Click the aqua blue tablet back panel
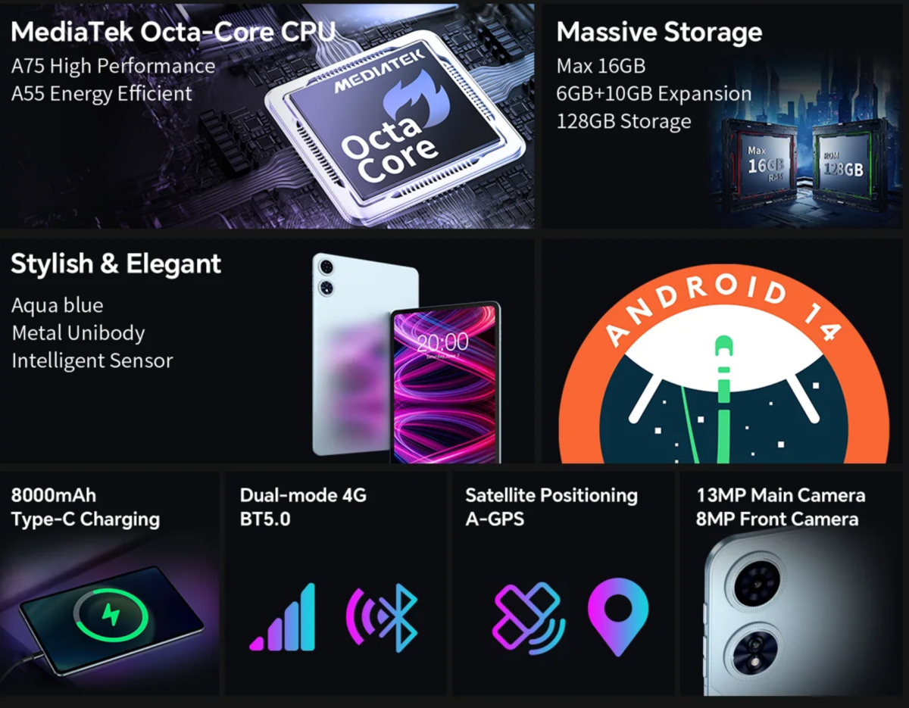This screenshot has height=708, width=909. click(365, 354)
